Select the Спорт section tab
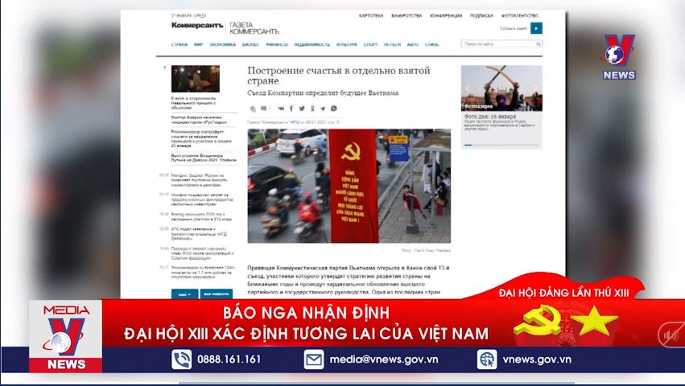The width and height of the screenshot is (685, 386). click(370, 44)
